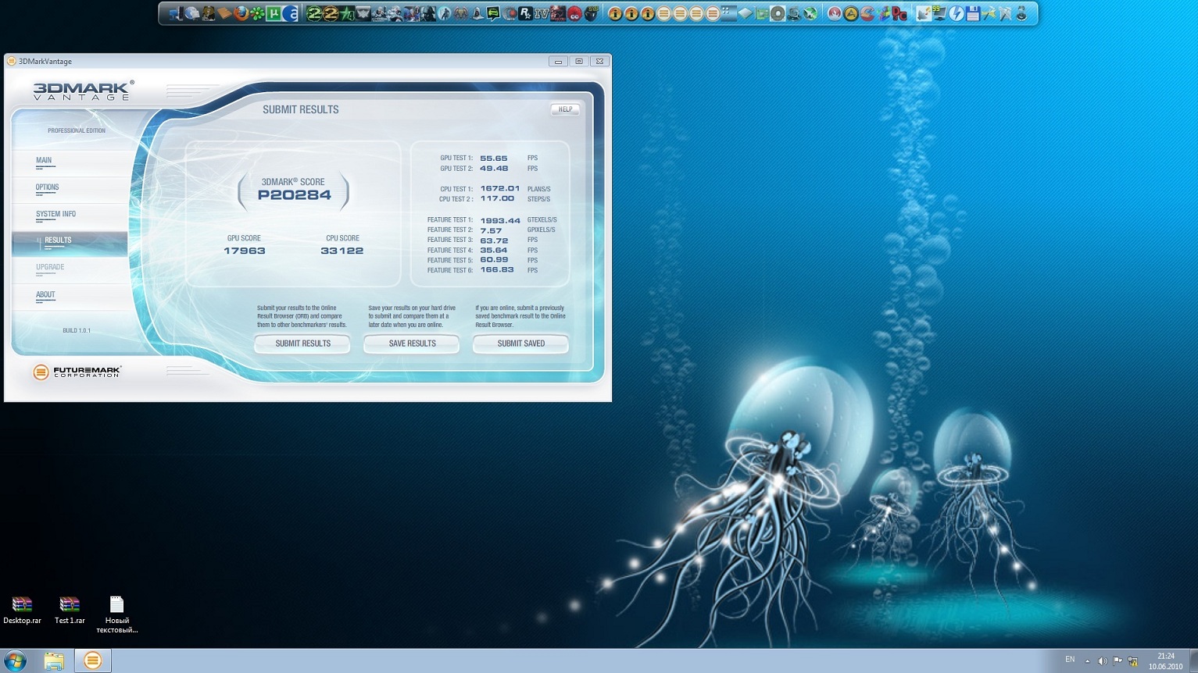Open the volume speaker tray icon

(x=1103, y=661)
